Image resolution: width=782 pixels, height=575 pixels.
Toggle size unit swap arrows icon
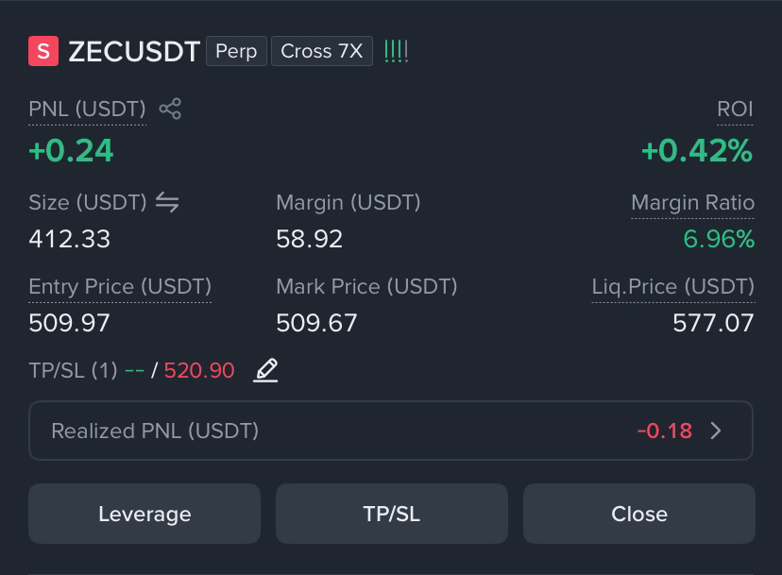167,202
